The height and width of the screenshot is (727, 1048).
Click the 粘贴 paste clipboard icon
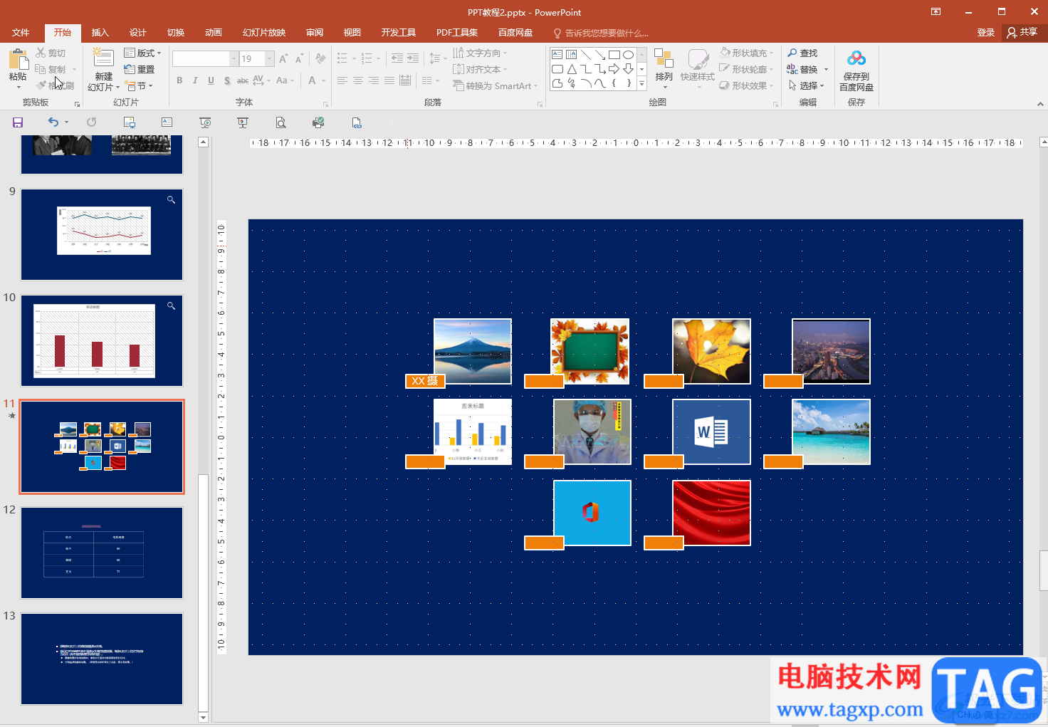click(x=18, y=60)
